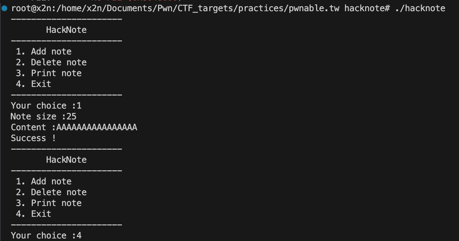Click "1. Add note" in second menu
This screenshot has height=241, width=459.
coord(44,181)
